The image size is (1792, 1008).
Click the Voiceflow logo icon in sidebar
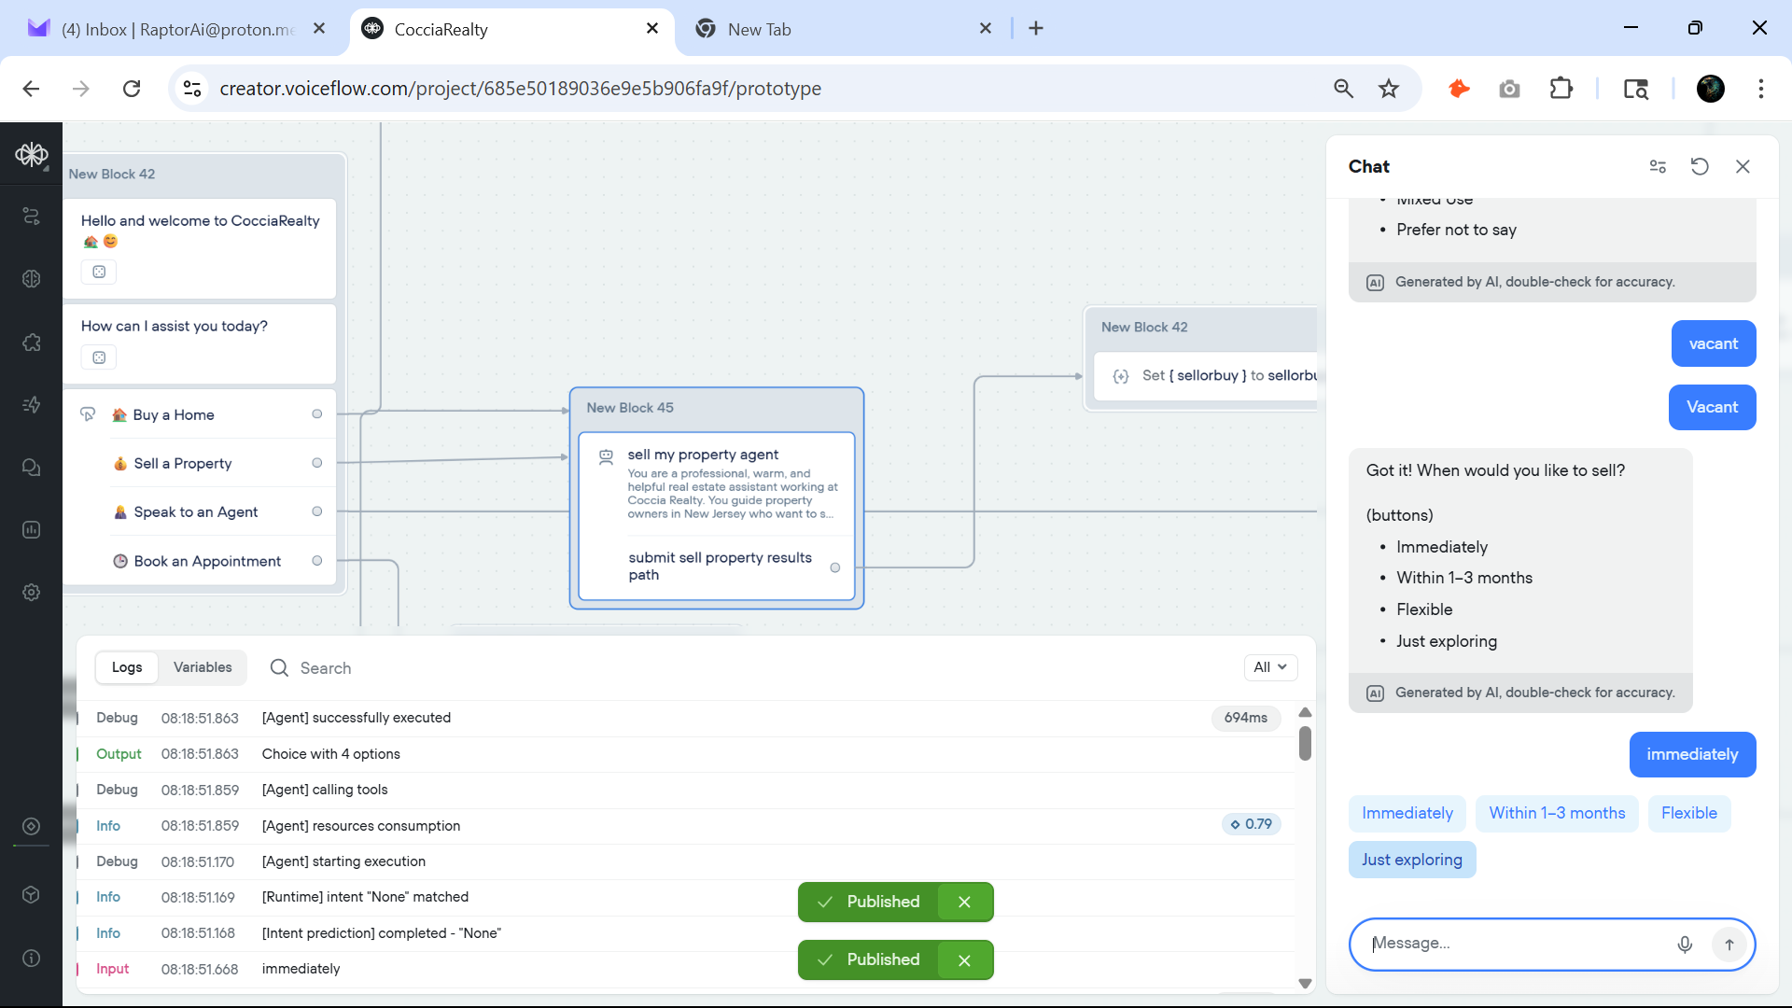coord(31,154)
